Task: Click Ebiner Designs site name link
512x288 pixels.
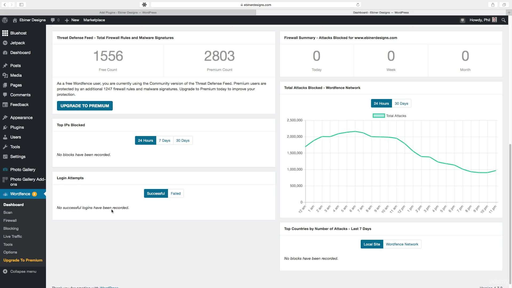Action: pos(33,20)
